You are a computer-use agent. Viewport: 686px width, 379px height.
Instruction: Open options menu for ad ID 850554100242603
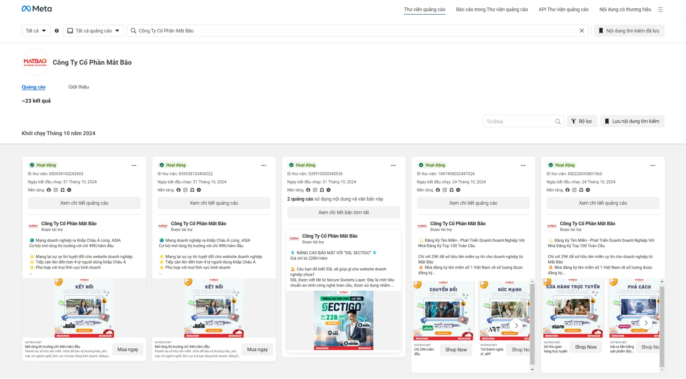point(134,165)
